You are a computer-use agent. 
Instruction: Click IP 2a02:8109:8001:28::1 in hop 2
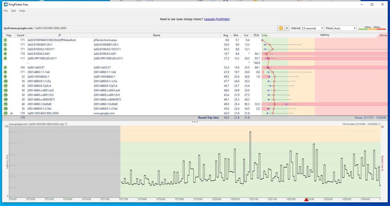pyautogui.click(x=40, y=45)
